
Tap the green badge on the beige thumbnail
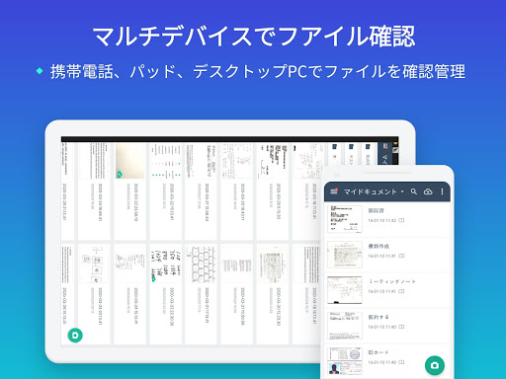pos(120,175)
